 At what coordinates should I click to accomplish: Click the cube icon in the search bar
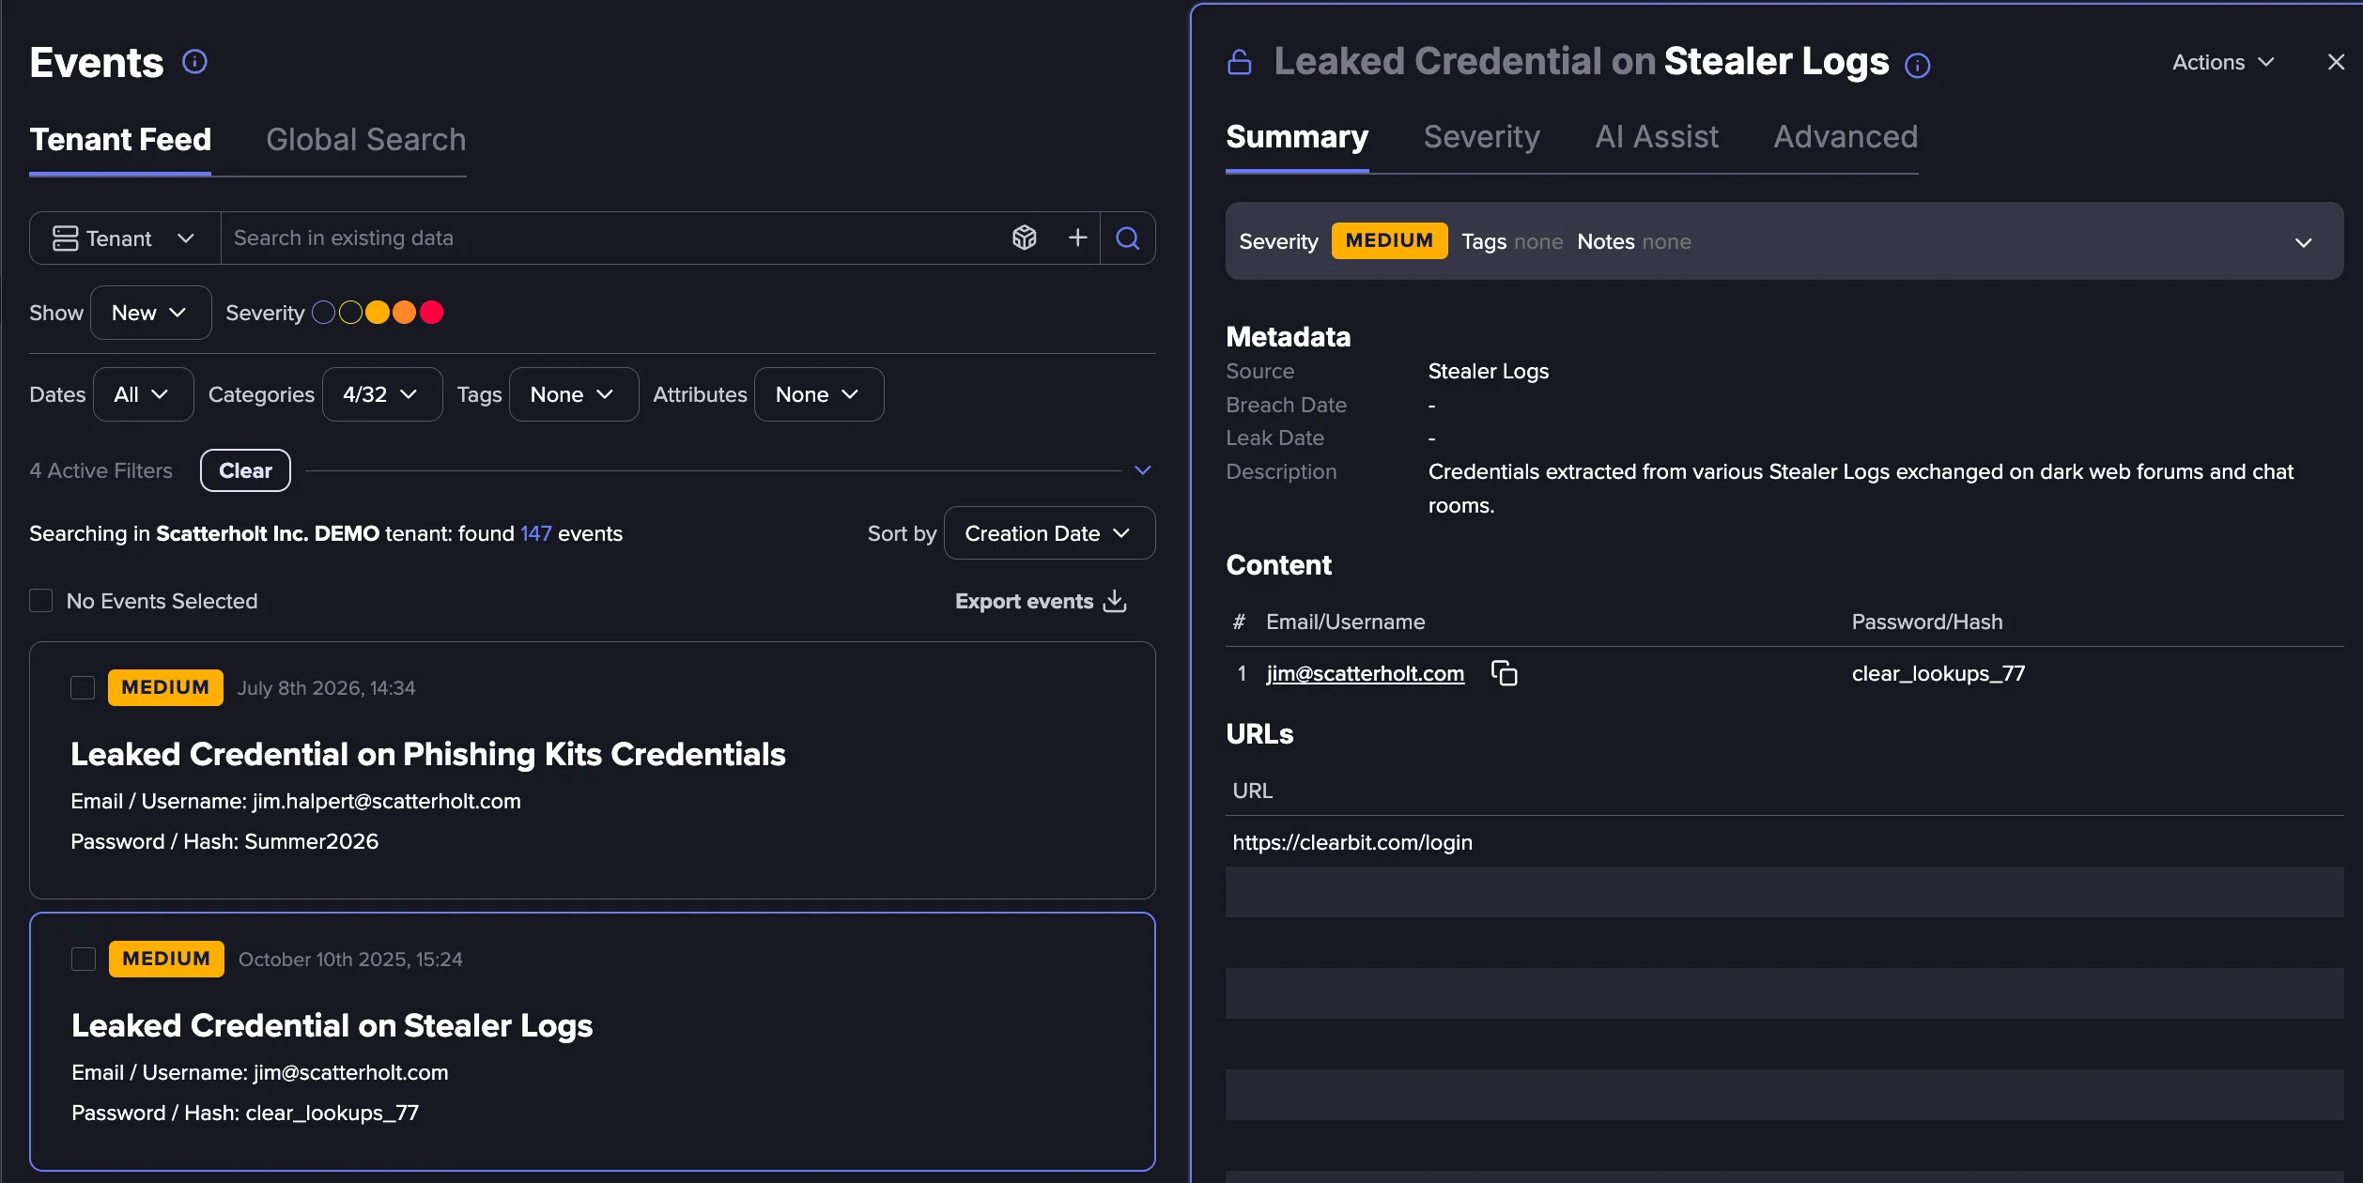tap(1025, 238)
